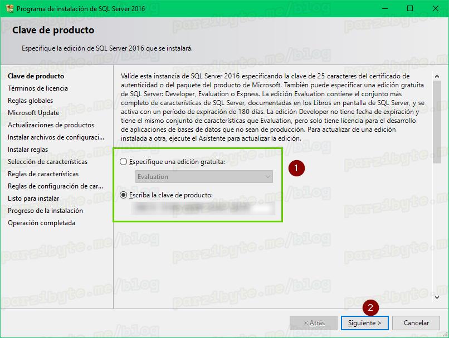Select Actualizaciones de productos step
The width and height of the screenshot is (449, 338).
51,125
